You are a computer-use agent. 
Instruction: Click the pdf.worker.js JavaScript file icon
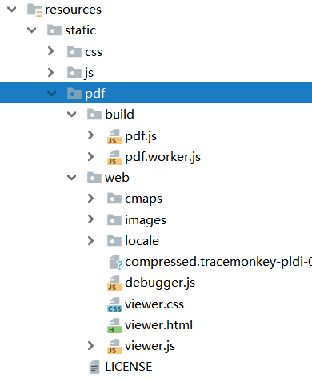[114, 157]
